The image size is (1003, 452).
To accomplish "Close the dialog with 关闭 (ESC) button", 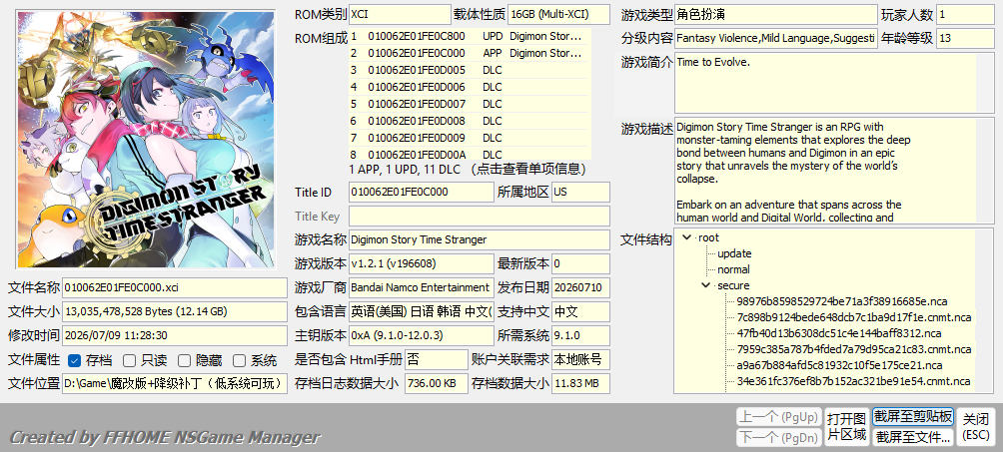I will click(x=976, y=427).
